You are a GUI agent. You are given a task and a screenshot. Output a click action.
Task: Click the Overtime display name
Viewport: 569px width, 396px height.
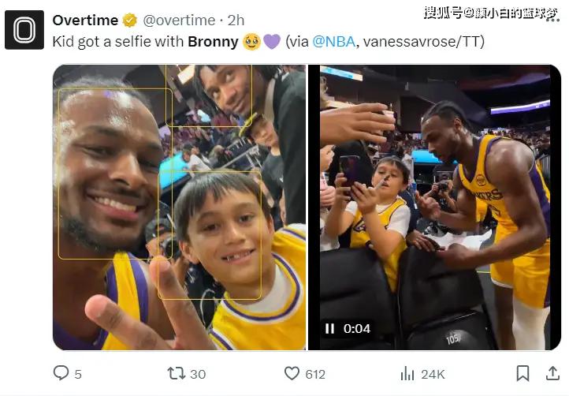85,20
